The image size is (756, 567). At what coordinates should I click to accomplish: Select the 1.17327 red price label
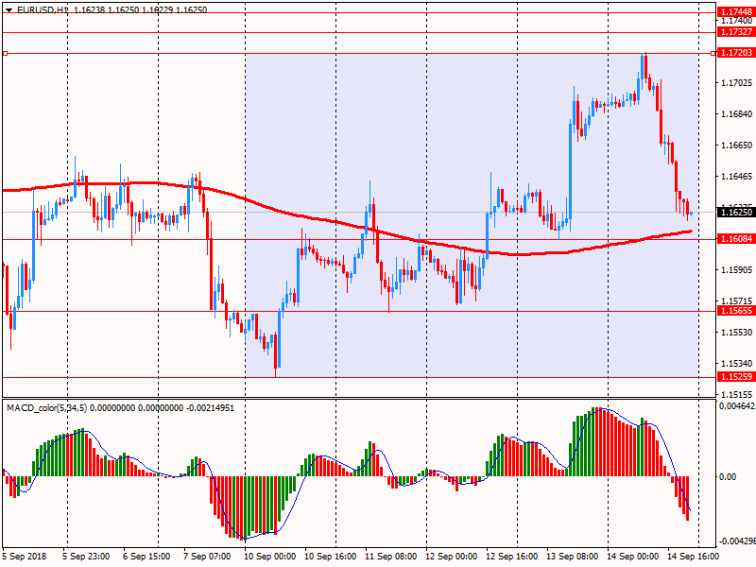pos(736,32)
